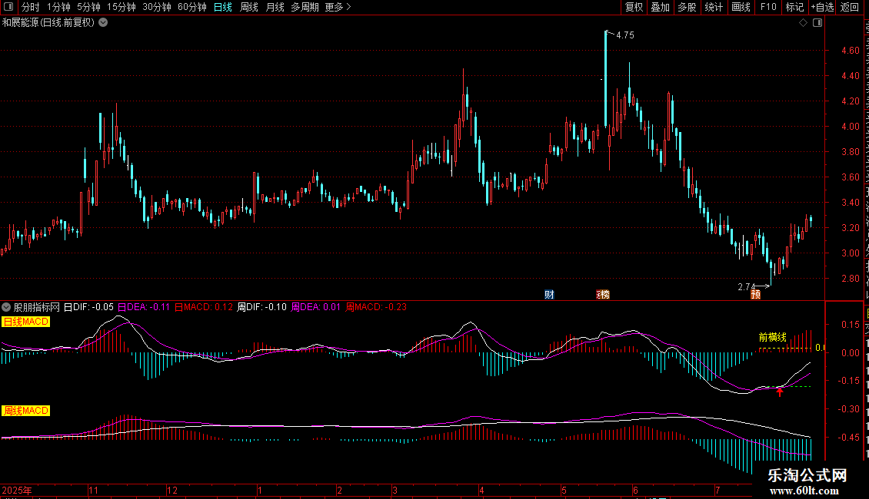Image resolution: width=869 pixels, height=499 pixels.
Task: Toggle the side panel icon in chart header
Action: click(x=817, y=23)
